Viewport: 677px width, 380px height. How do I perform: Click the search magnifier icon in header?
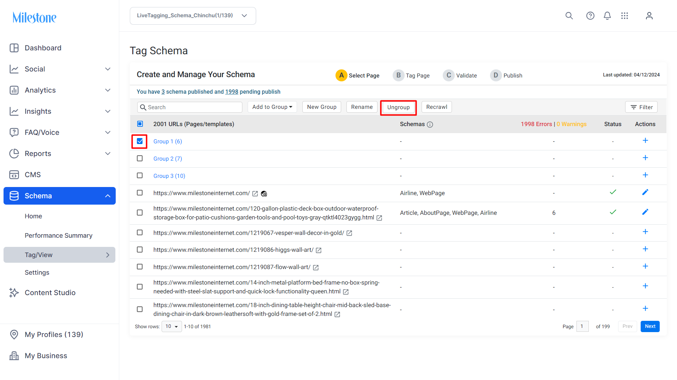pos(569,16)
